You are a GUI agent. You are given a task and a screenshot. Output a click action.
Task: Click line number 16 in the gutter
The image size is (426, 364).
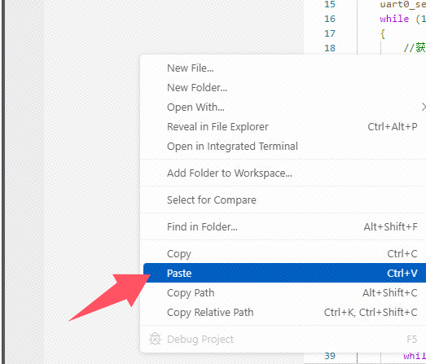click(330, 19)
